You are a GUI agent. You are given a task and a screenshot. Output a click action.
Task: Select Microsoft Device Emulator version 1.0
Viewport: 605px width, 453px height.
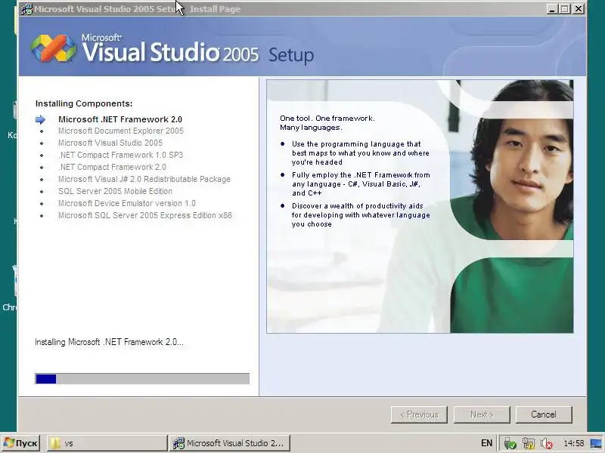(x=127, y=203)
